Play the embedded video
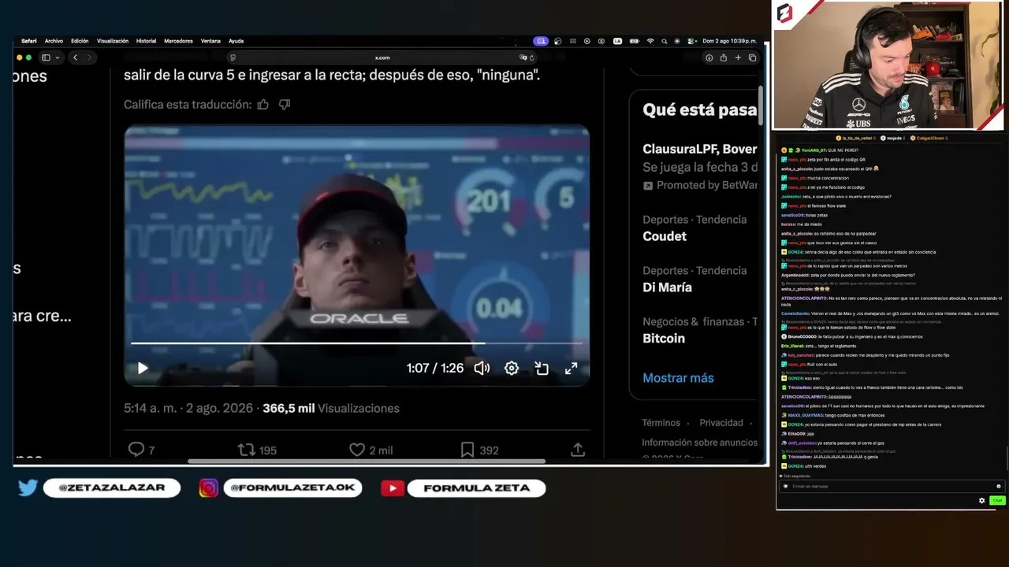 (x=143, y=368)
